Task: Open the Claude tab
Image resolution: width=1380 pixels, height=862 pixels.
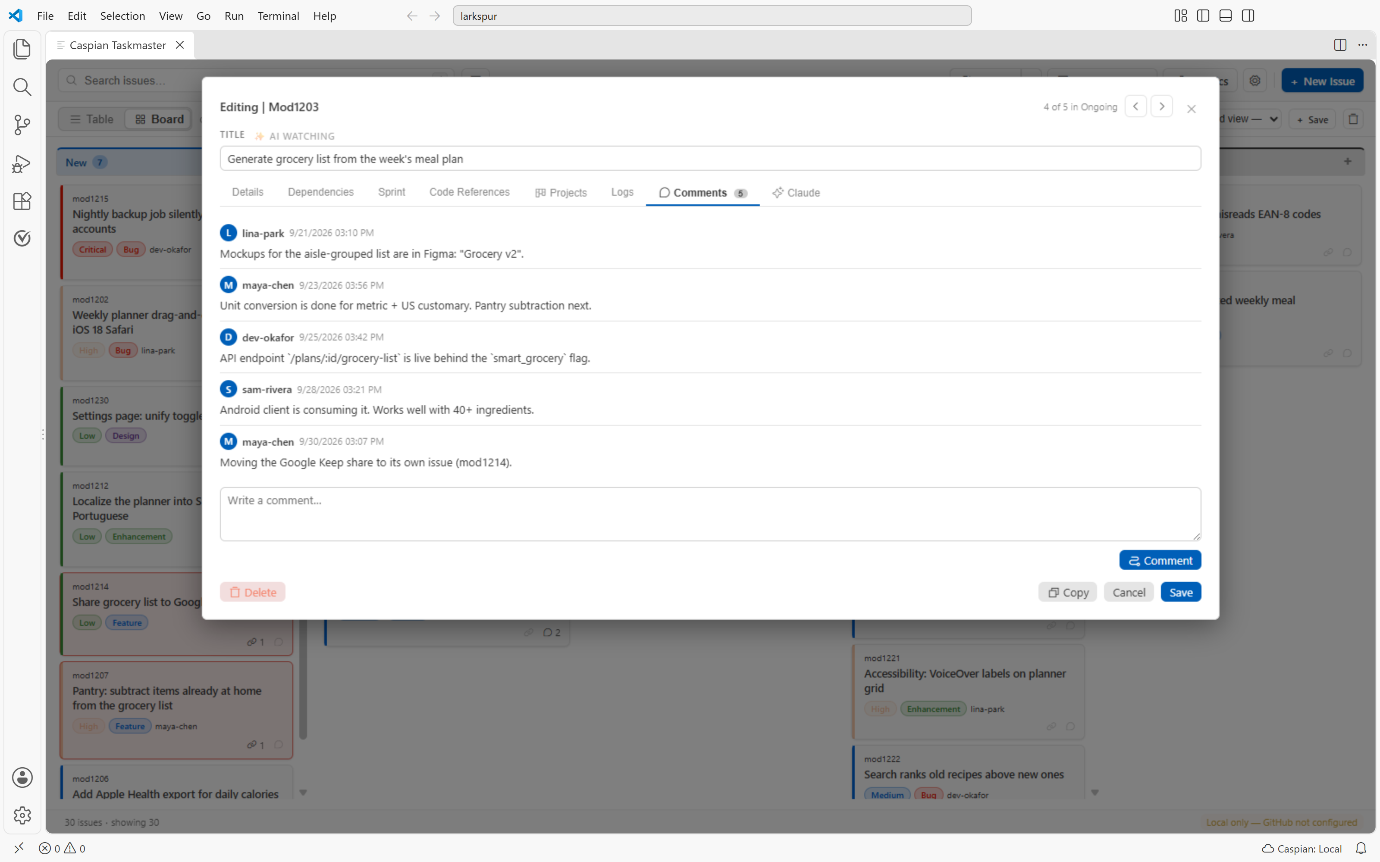Action: tap(796, 193)
